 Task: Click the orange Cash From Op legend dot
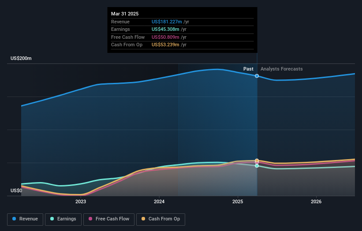coord(143,219)
